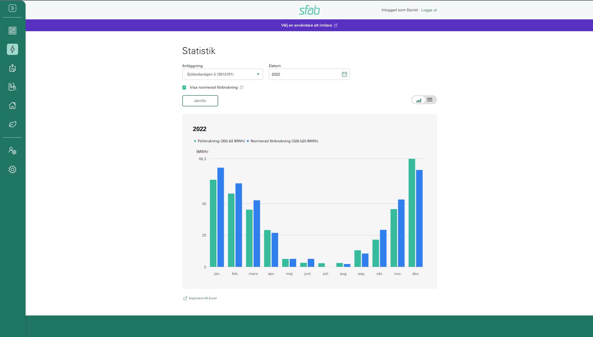This screenshot has width=593, height=337.
Task: Click the Logga ut link
Action: 429,10
